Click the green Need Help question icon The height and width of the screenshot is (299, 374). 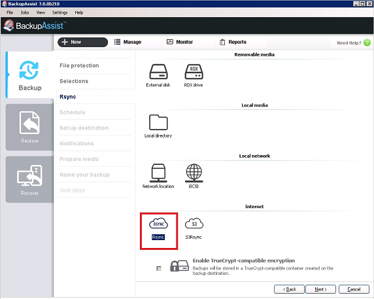[x=367, y=43]
